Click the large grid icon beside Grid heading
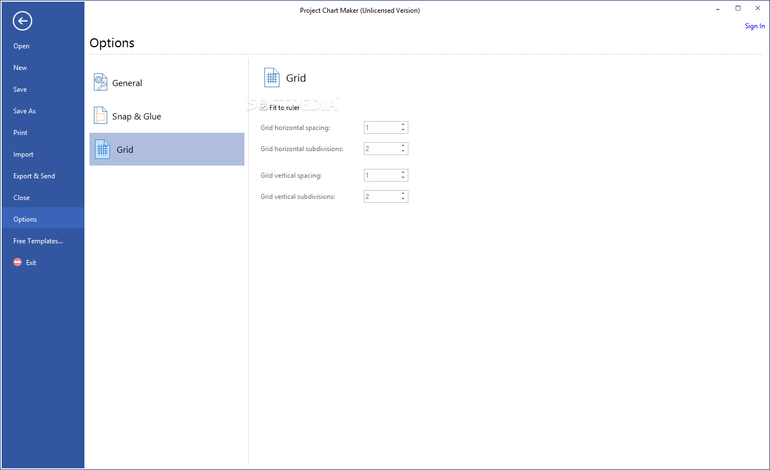Viewport: 770px width, 470px height. 272,78
